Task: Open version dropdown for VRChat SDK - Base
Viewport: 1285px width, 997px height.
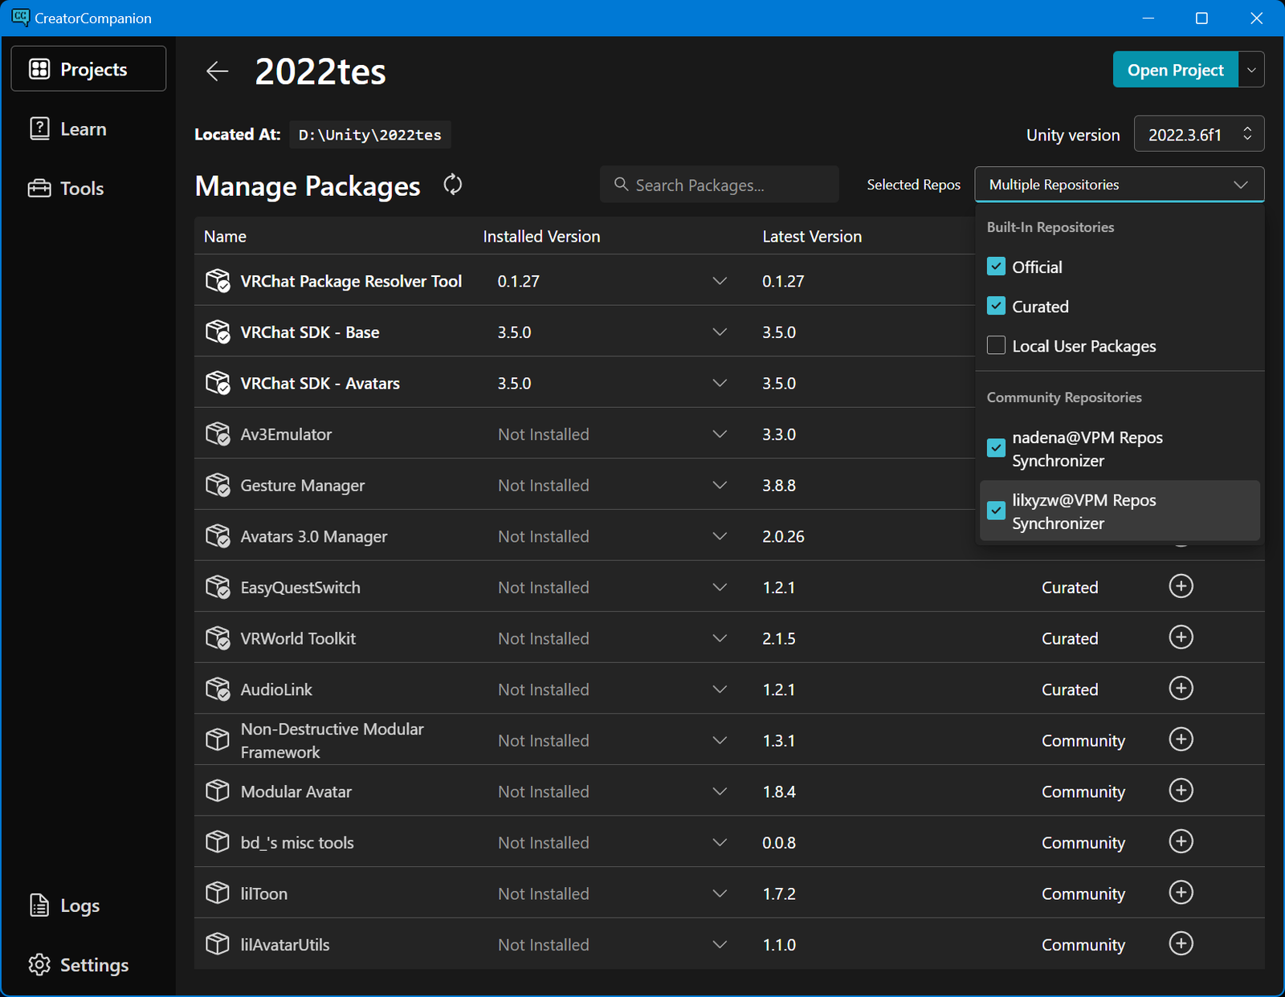Action: pos(720,332)
